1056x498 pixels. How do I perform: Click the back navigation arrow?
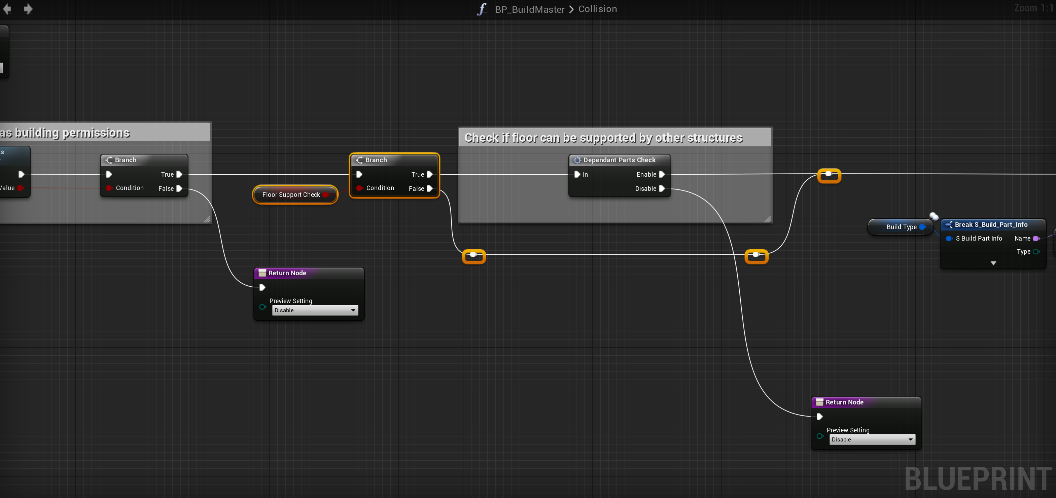coord(7,9)
